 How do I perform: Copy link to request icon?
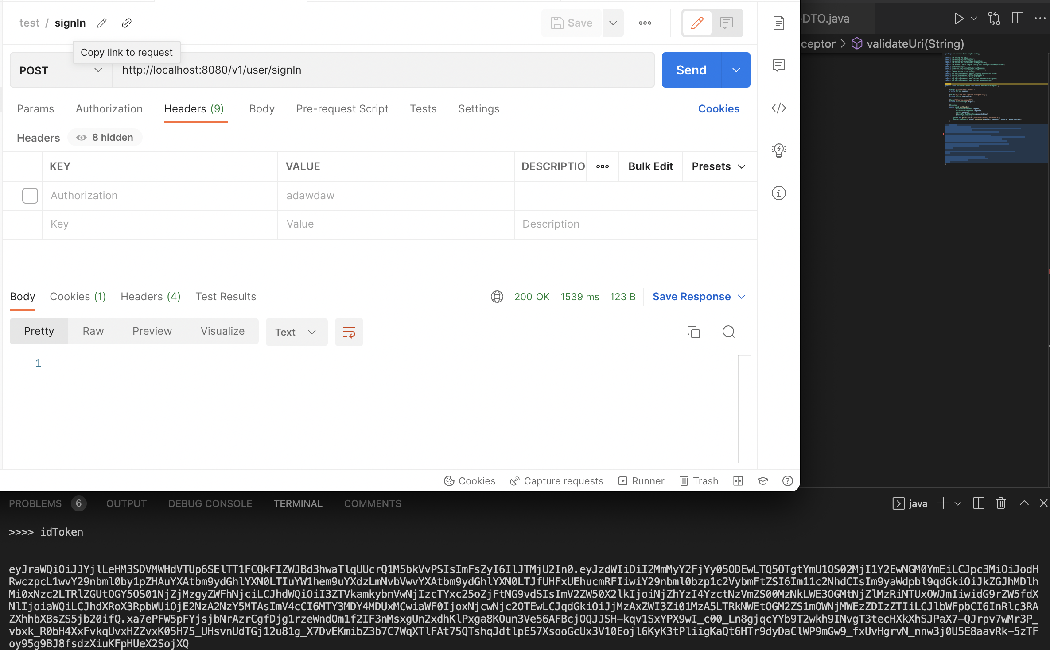tap(127, 23)
